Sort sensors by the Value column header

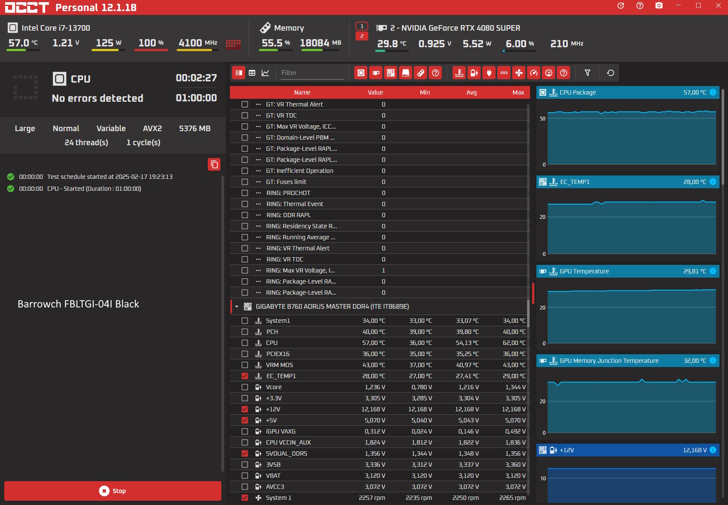point(375,92)
